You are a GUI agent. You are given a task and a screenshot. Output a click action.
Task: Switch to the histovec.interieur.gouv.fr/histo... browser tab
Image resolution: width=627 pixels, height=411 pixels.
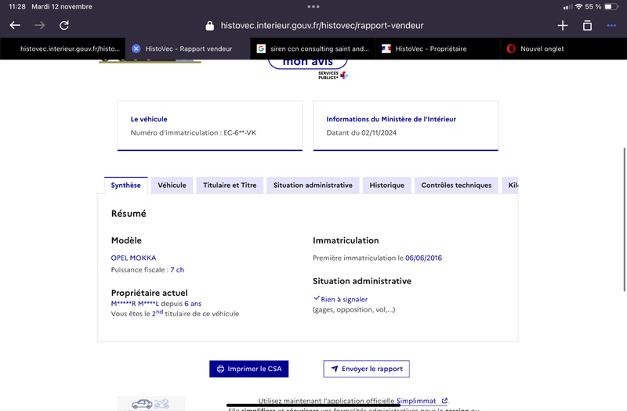(63, 49)
